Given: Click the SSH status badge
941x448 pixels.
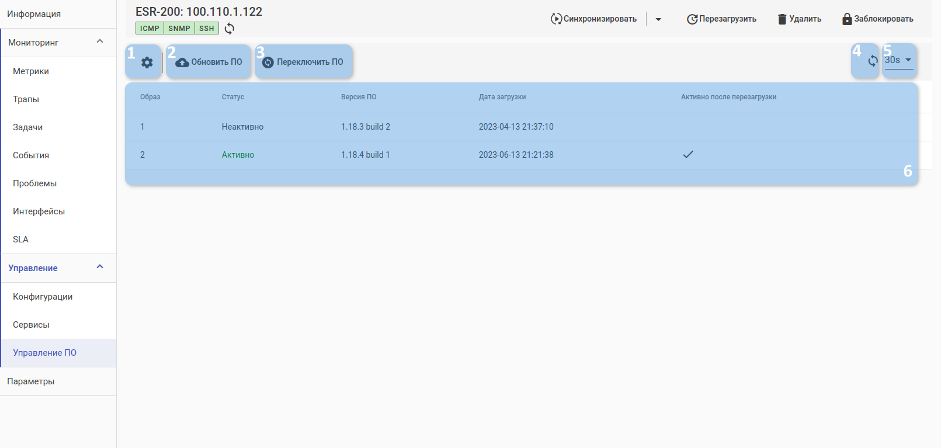Looking at the screenshot, I should click(207, 28).
